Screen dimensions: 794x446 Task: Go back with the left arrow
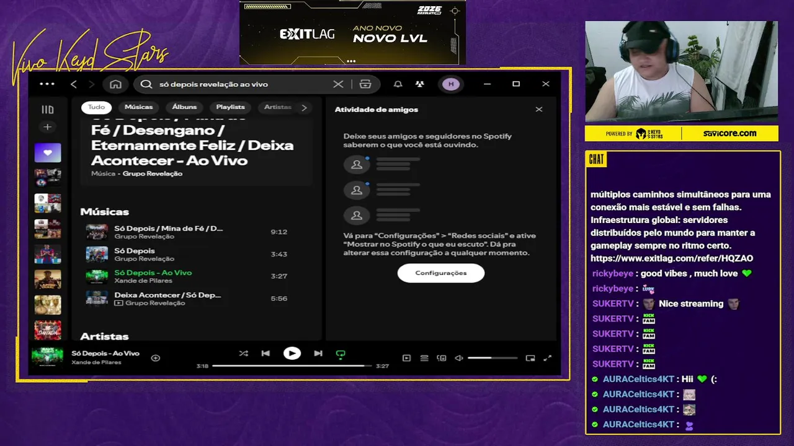tap(74, 84)
